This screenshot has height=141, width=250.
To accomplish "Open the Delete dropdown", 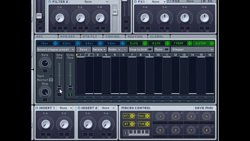I will 99,50.
